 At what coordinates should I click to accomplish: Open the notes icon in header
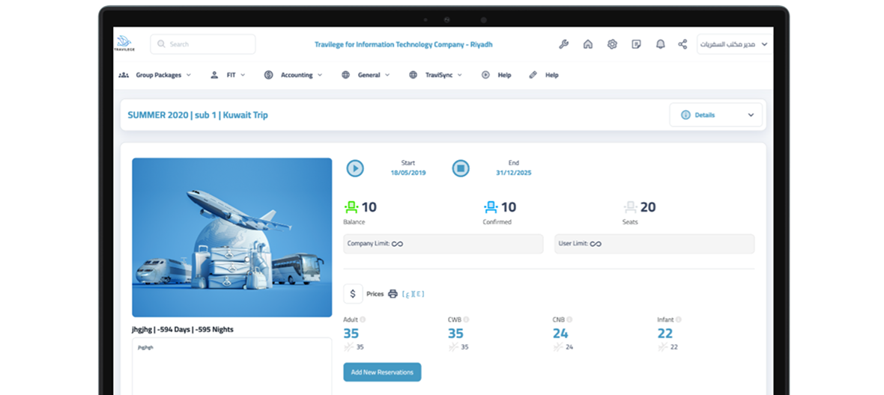[636, 44]
